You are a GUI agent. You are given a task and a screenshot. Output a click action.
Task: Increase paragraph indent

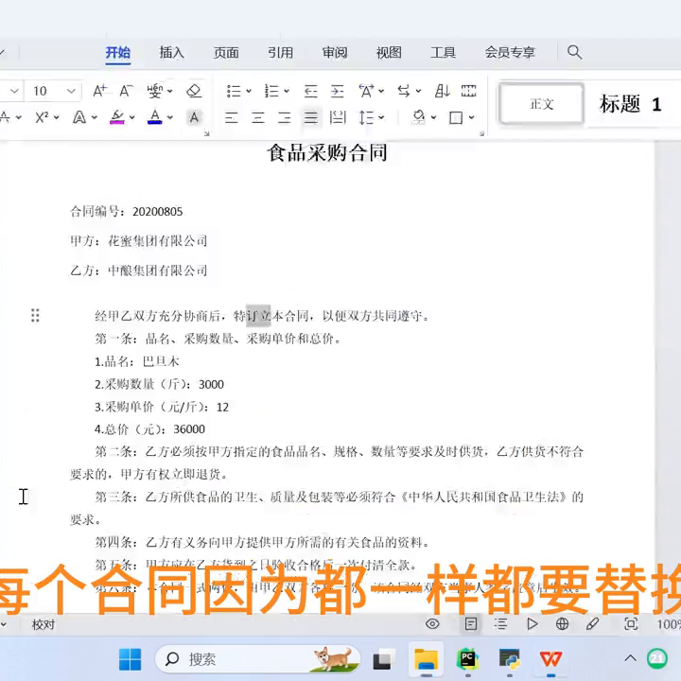click(337, 91)
